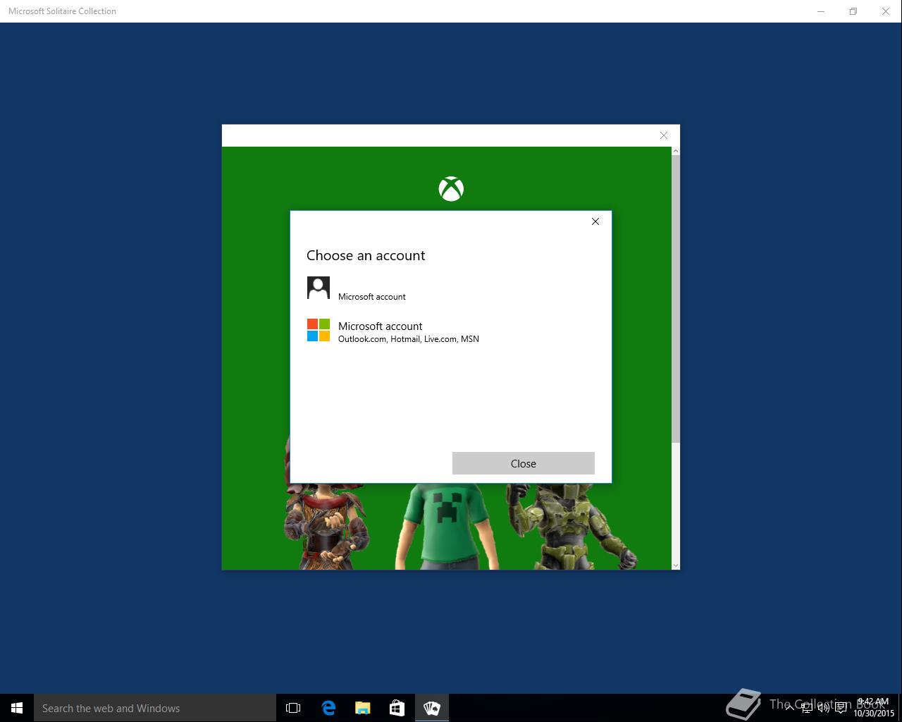902x722 pixels.
Task: Click the Xbox sign-in panel vertical scrollbar
Action: point(676,299)
